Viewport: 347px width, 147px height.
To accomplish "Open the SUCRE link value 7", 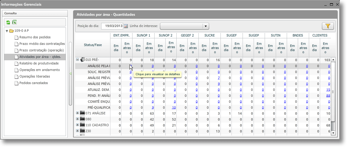I will pos(219,78).
